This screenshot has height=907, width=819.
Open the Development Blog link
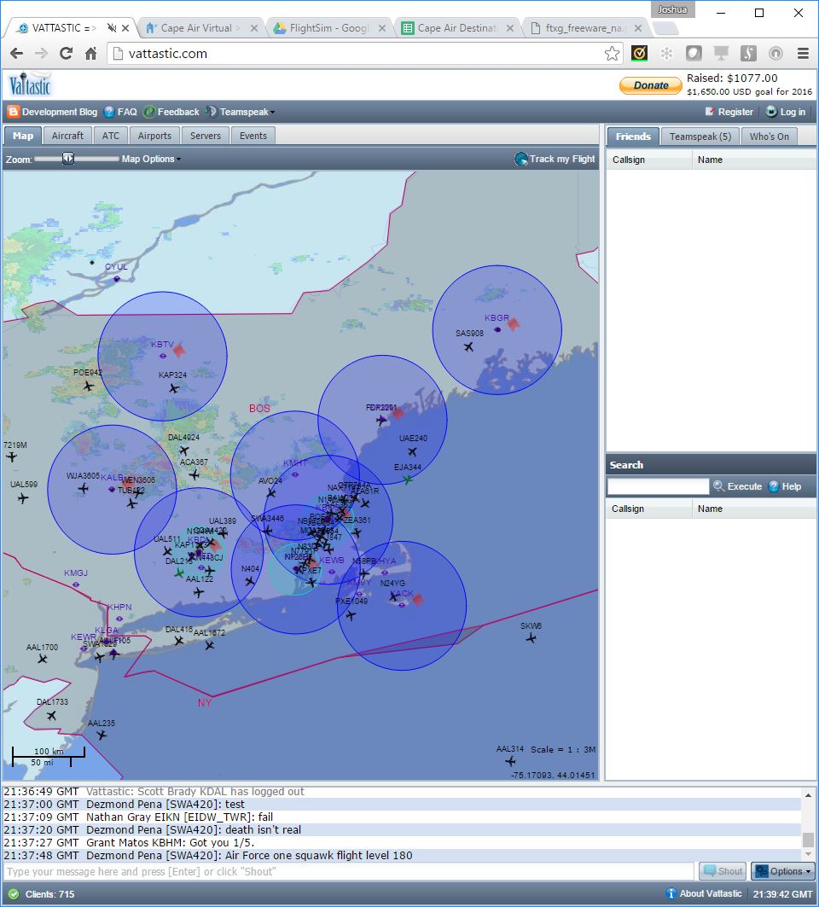click(x=53, y=112)
